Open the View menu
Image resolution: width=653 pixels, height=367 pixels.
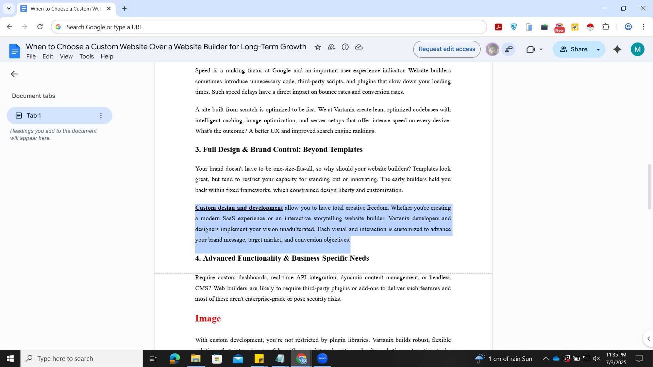click(66, 56)
